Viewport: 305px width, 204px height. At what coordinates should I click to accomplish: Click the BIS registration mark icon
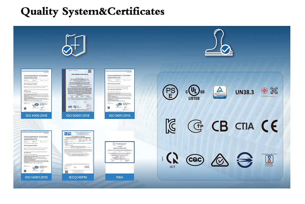(269, 160)
